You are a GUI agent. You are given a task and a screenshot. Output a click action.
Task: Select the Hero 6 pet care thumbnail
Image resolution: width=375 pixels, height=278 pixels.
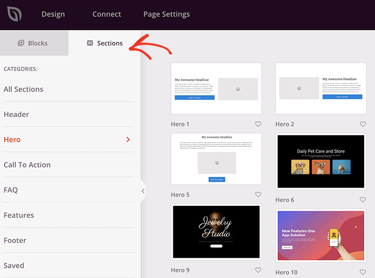point(321,161)
